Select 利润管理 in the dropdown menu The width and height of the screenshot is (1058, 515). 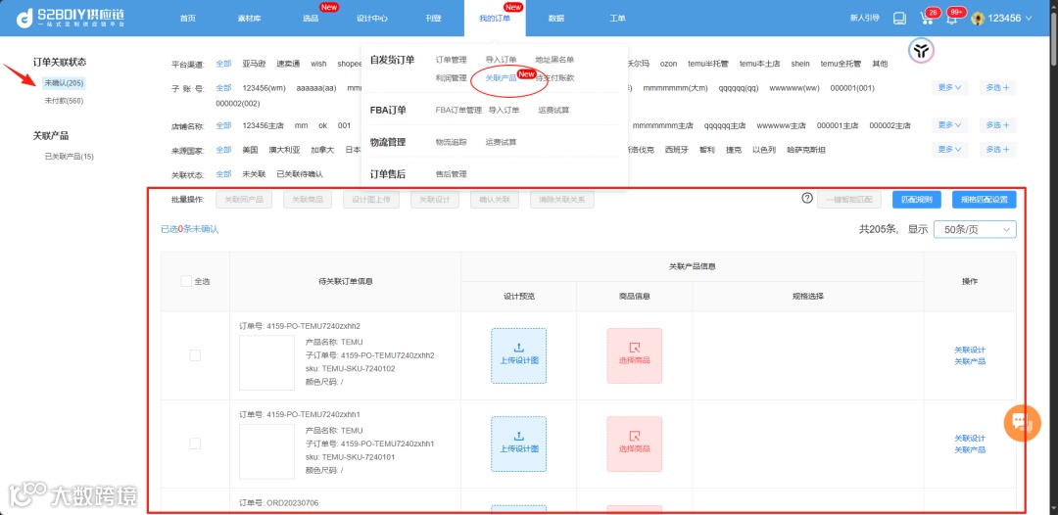point(451,78)
